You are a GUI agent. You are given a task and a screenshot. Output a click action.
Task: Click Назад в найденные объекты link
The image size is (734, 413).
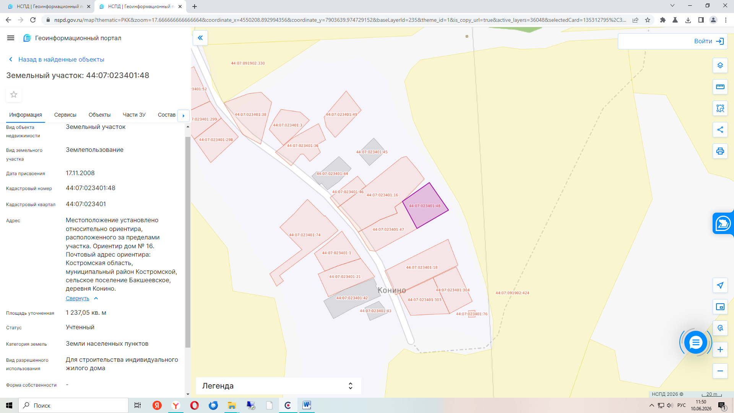[57, 59]
